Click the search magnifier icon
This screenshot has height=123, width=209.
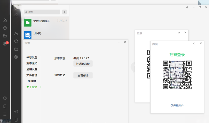(x=26, y=12)
